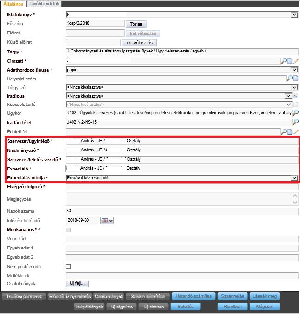The width and height of the screenshot is (300, 314).
Task: Click Új rögzítés button
Action: point(121,307)
